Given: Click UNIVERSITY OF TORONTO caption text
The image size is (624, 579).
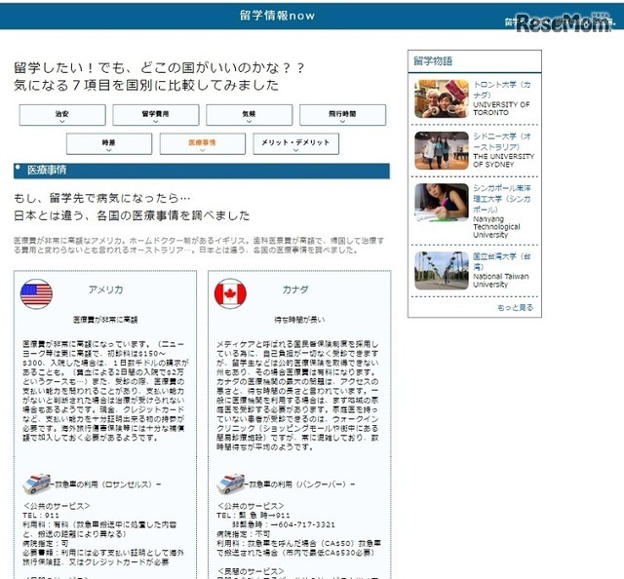Looking at the screenshot, I should coord(501,108).
